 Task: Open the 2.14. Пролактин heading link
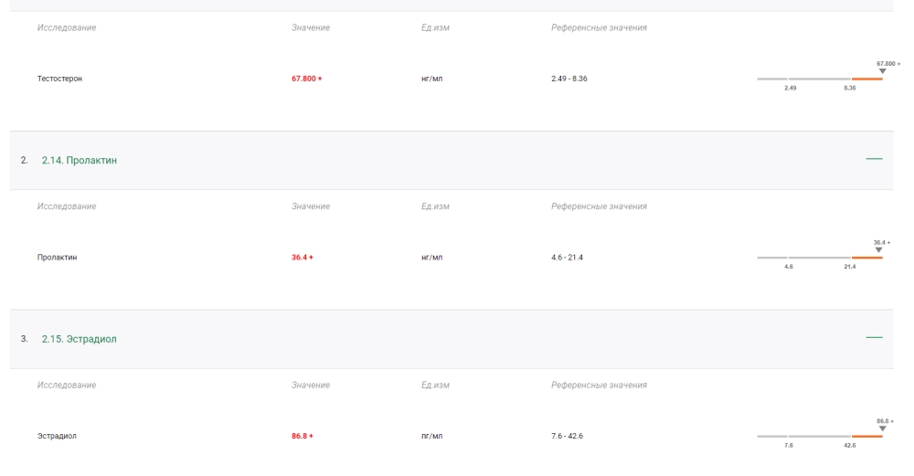(x=80, y=161)
